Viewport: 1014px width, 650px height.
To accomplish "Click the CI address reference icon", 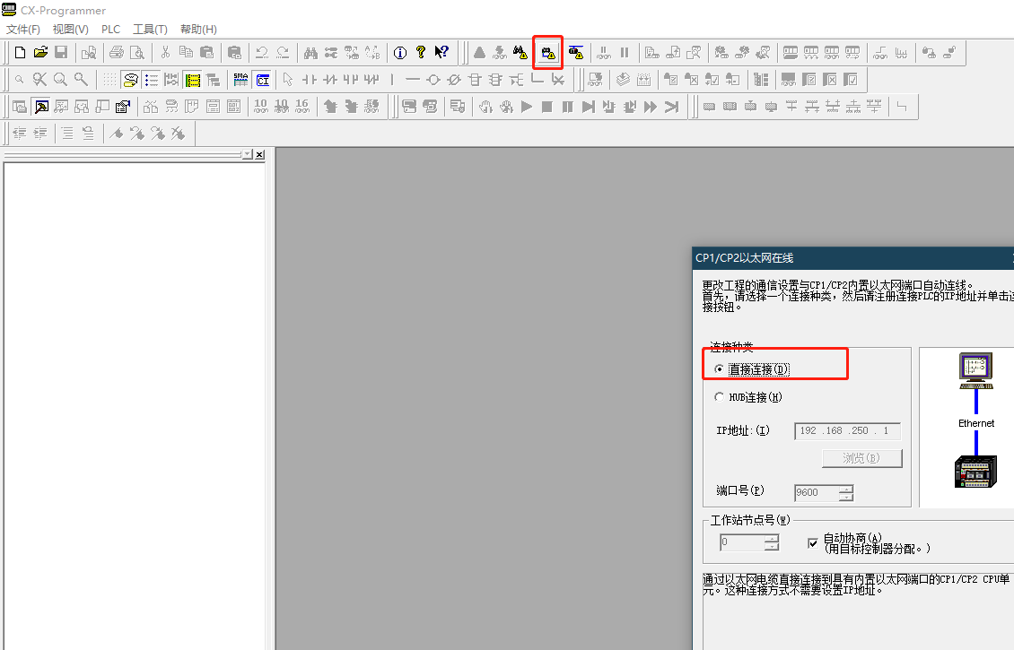I will tap(263, 80).
